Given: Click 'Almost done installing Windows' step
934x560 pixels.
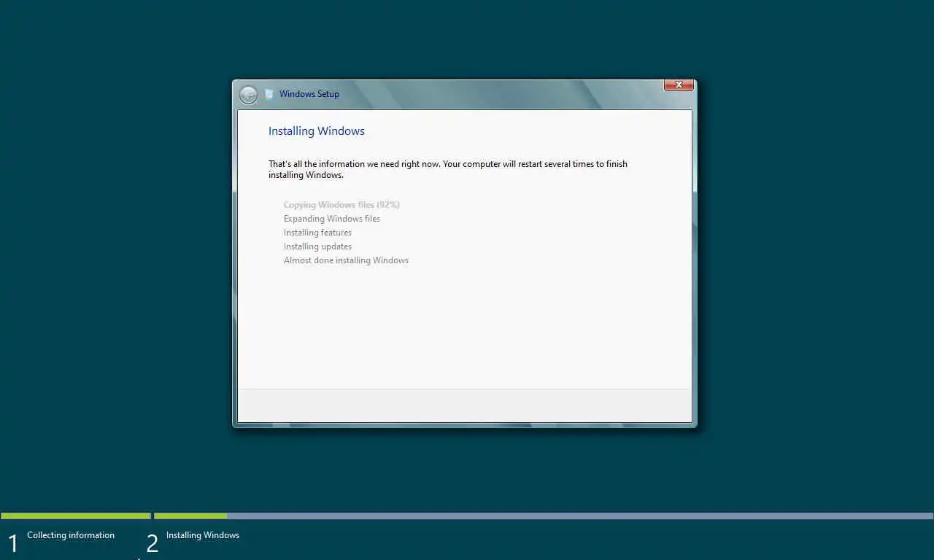Looking at the screenshot, I should (x=346, y=260).
